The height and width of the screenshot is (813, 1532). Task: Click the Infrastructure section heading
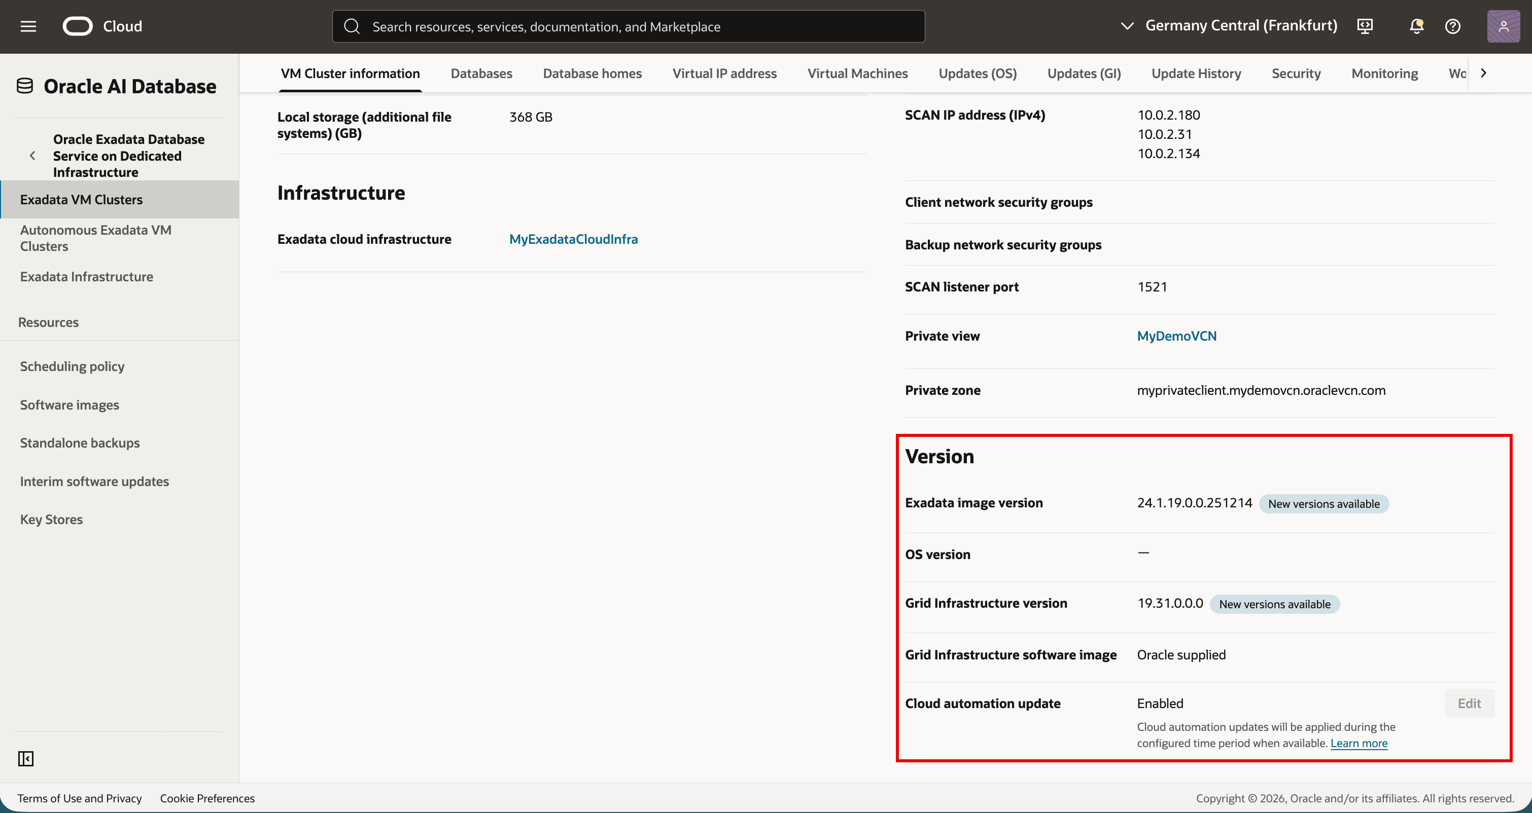pos(341,193)
